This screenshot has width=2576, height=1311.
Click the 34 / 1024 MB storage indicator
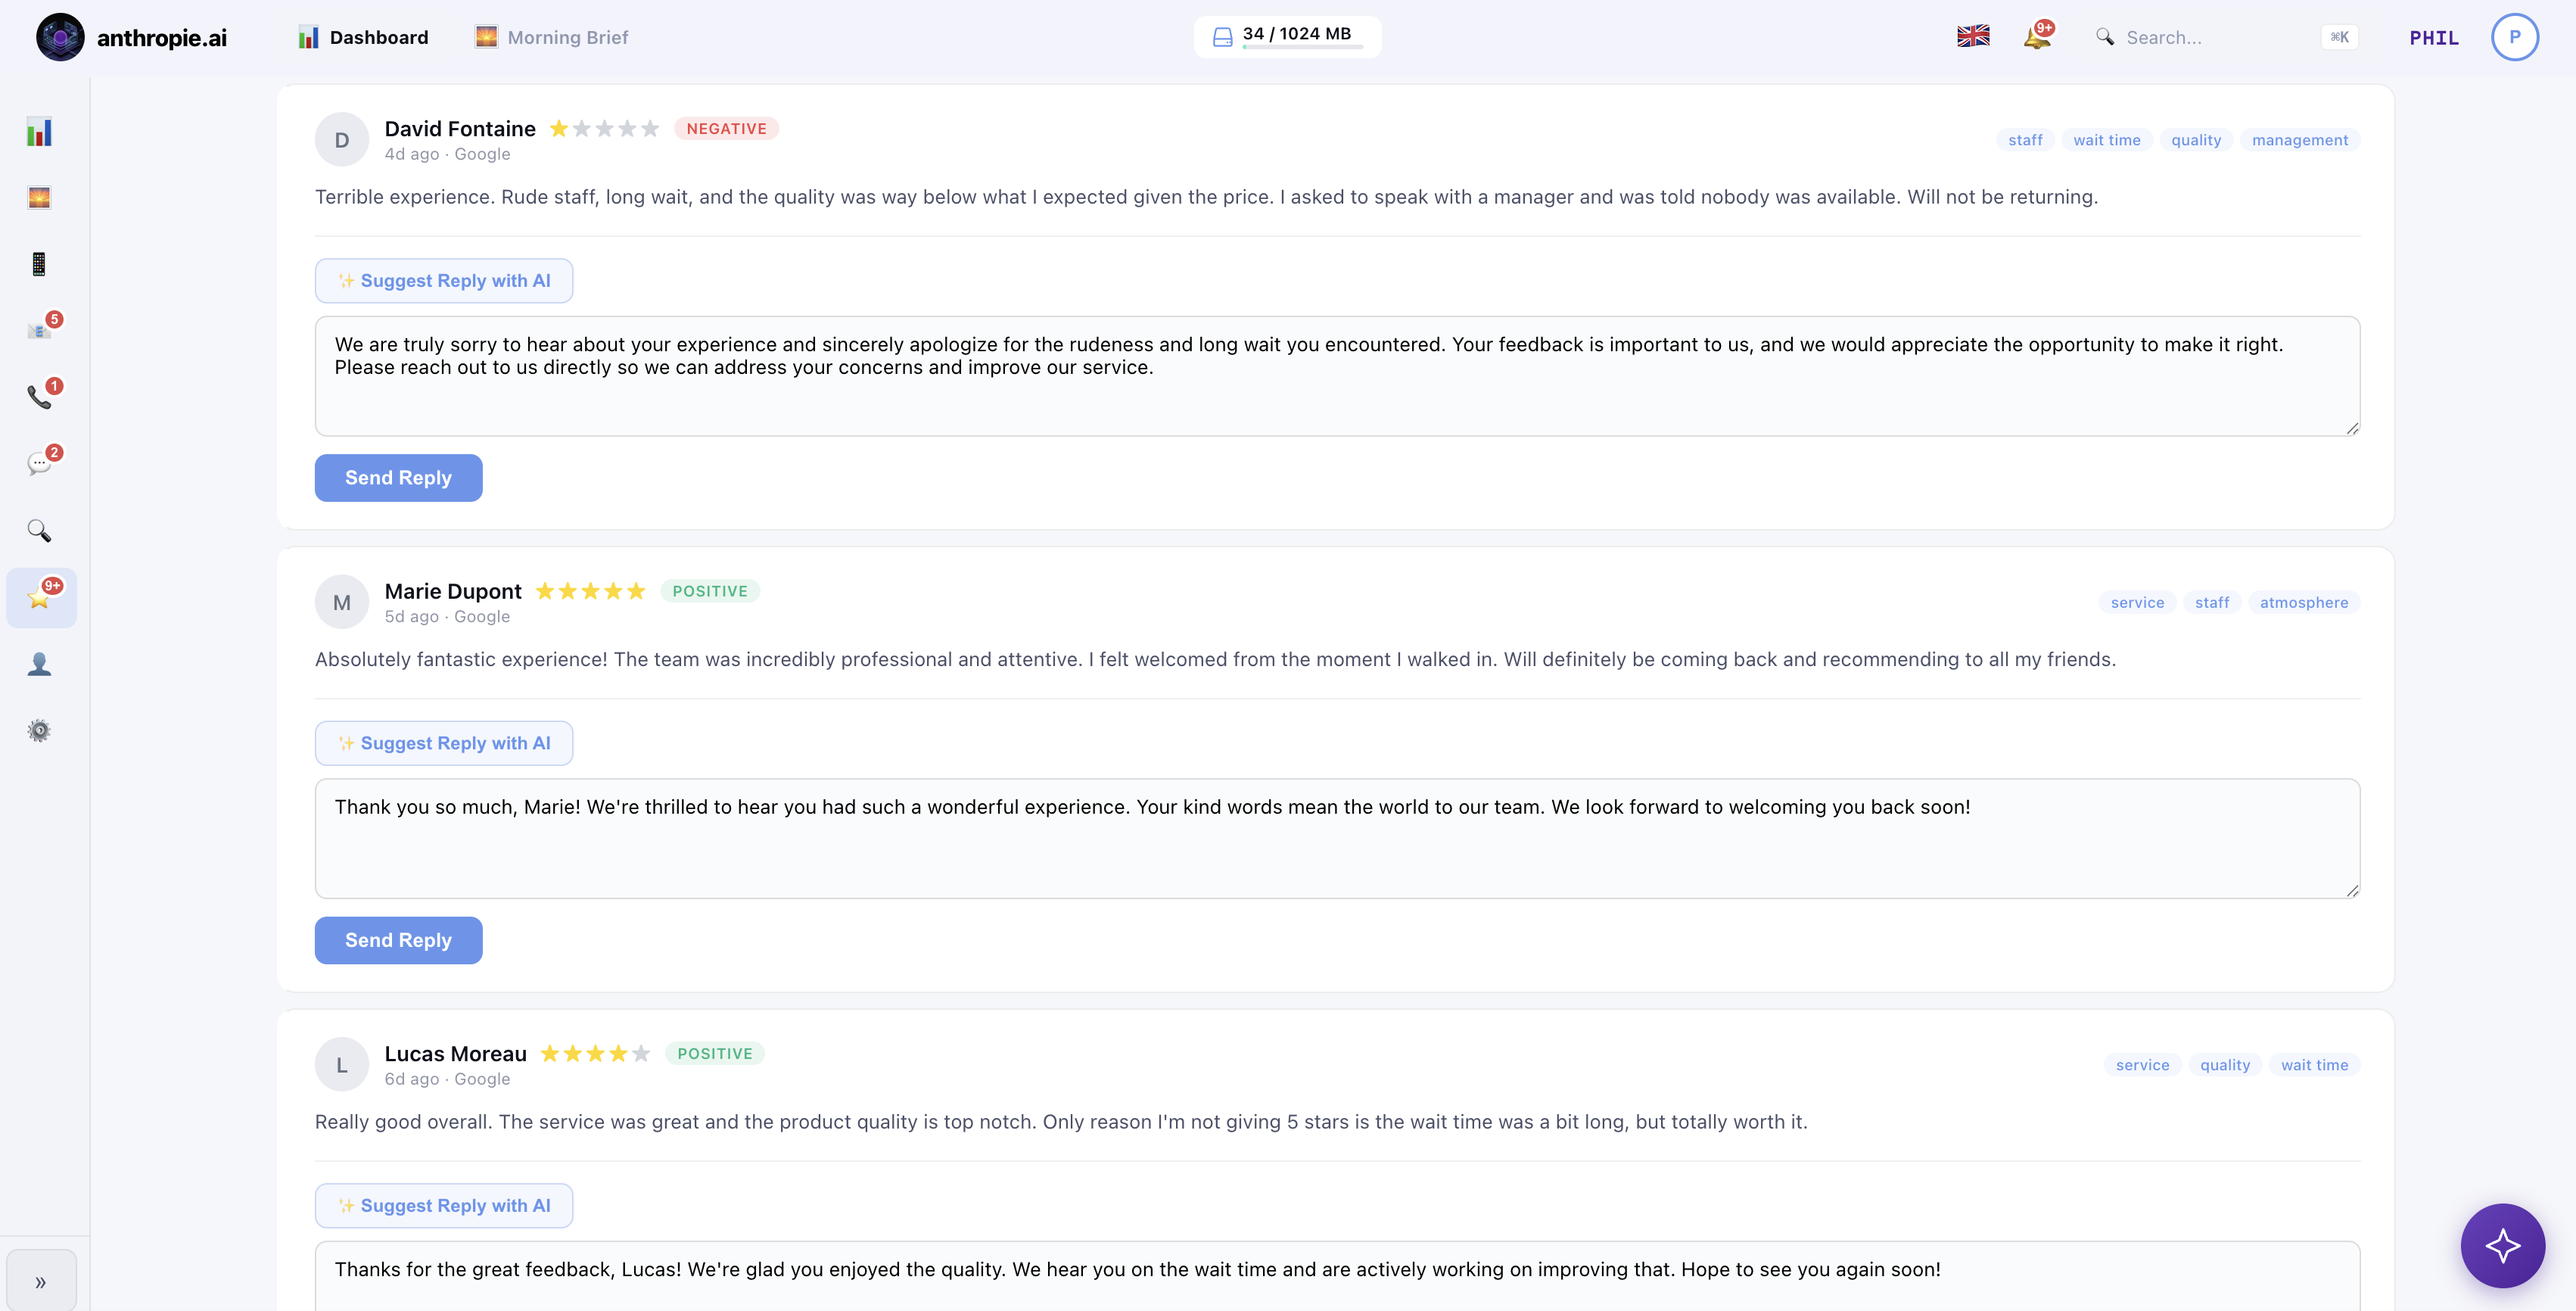point(1287,37)
